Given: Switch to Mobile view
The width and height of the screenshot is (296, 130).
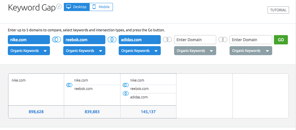Looking at the screenshot, I should 101,7.
